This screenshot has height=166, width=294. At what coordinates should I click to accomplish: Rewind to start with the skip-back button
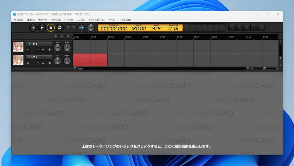[33, 28]
